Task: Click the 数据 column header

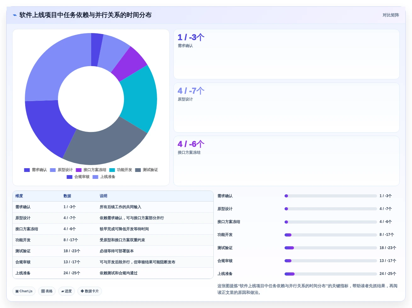Action: tap(67, 196)
